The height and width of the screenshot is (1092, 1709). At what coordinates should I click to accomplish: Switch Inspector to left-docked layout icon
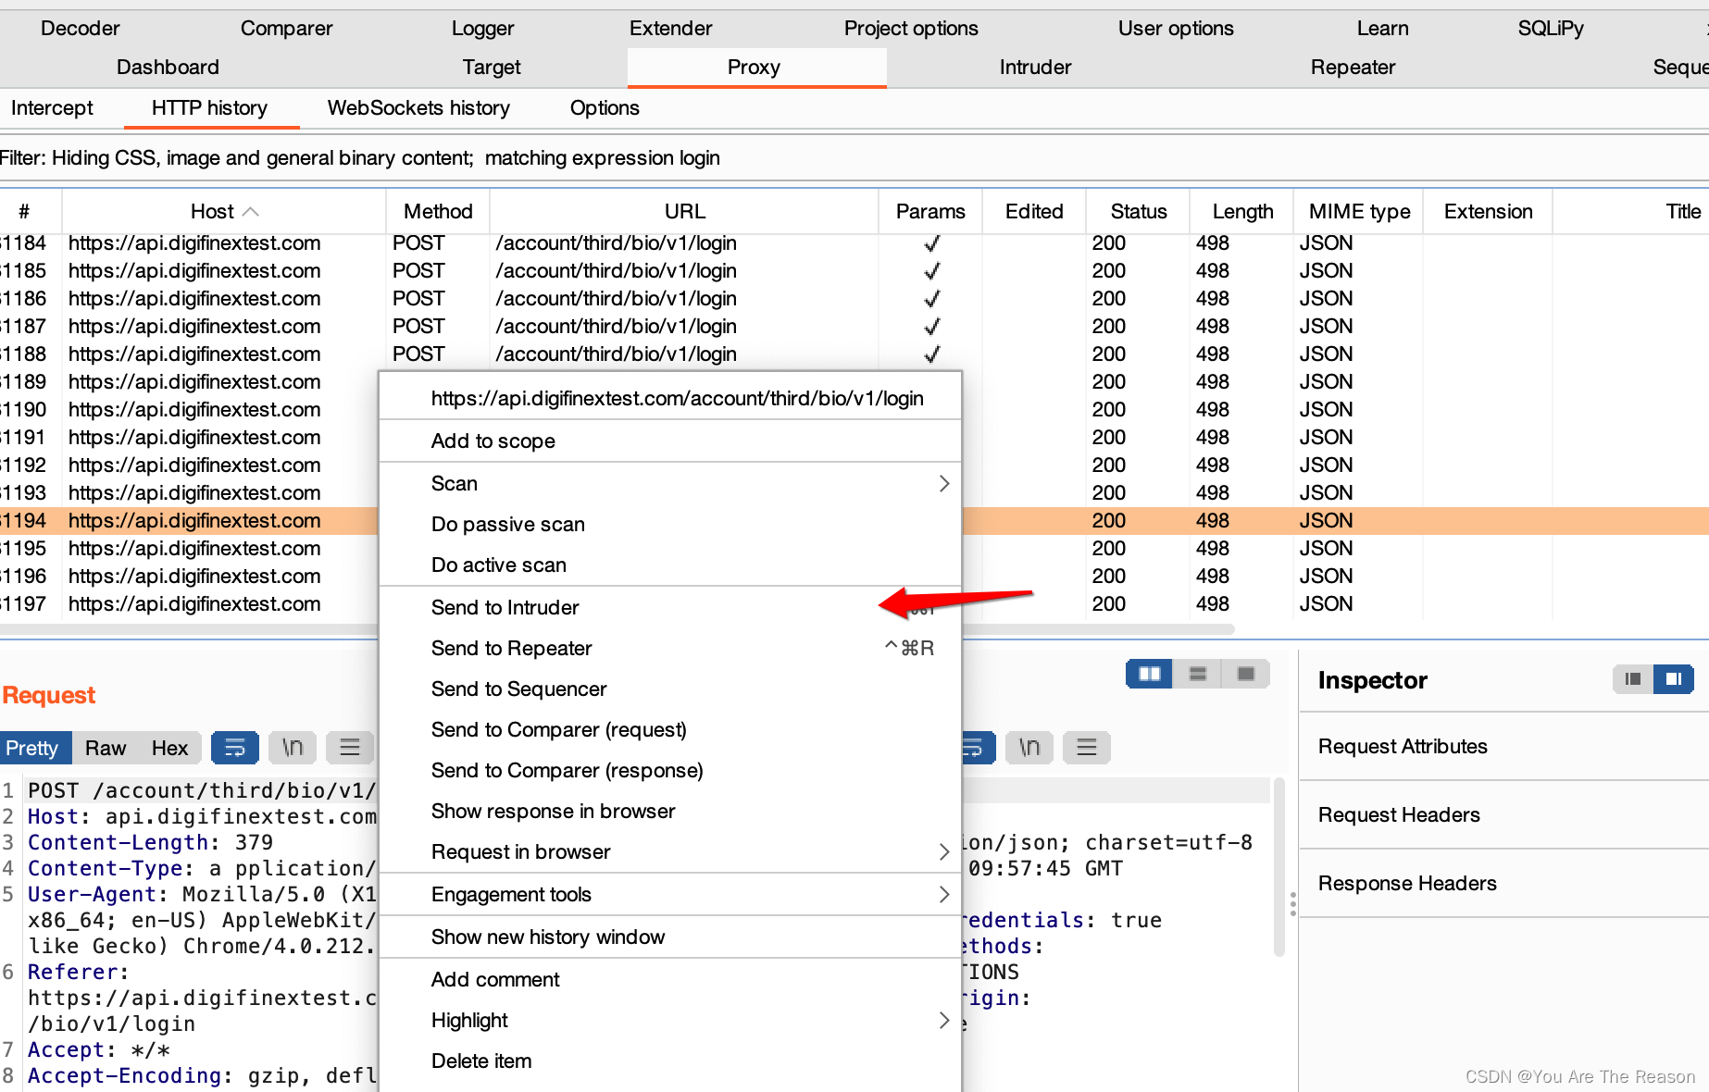(1633, 679)
